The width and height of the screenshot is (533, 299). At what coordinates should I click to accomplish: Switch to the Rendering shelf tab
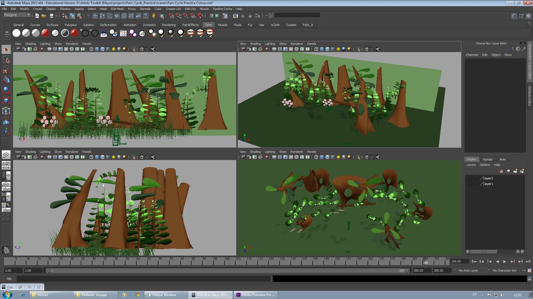tap(169, 25)
